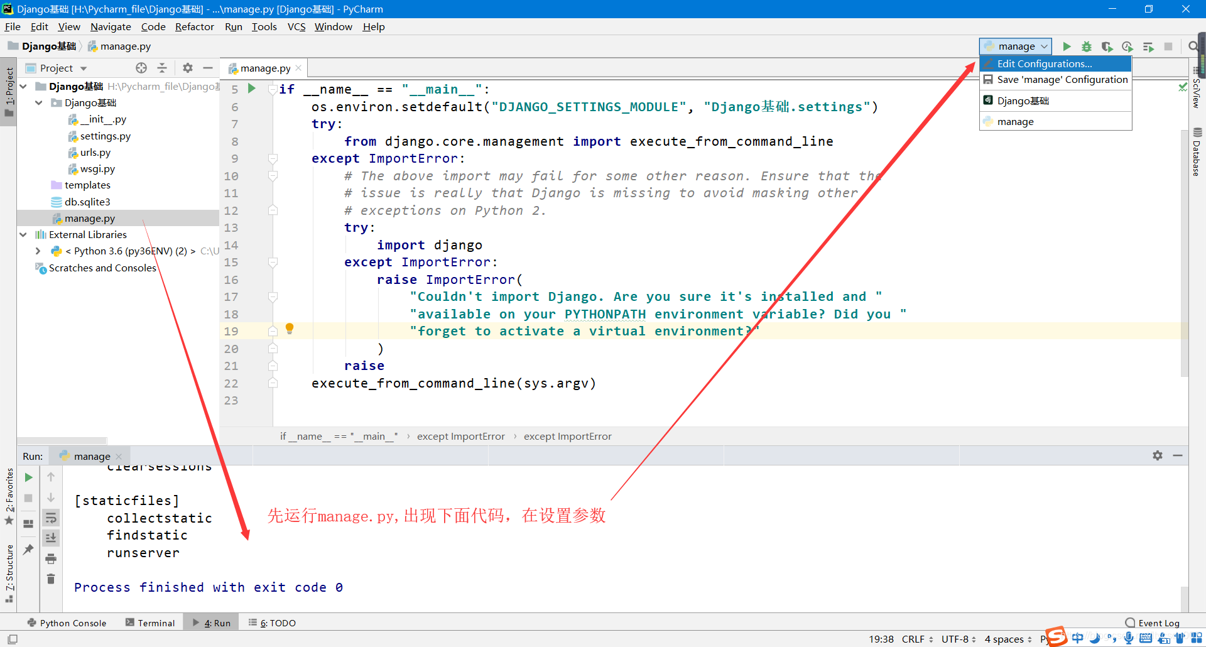Run the manage configuration from the toolbar
Screen dimensions: 1206x647
tap(1067, 46)
